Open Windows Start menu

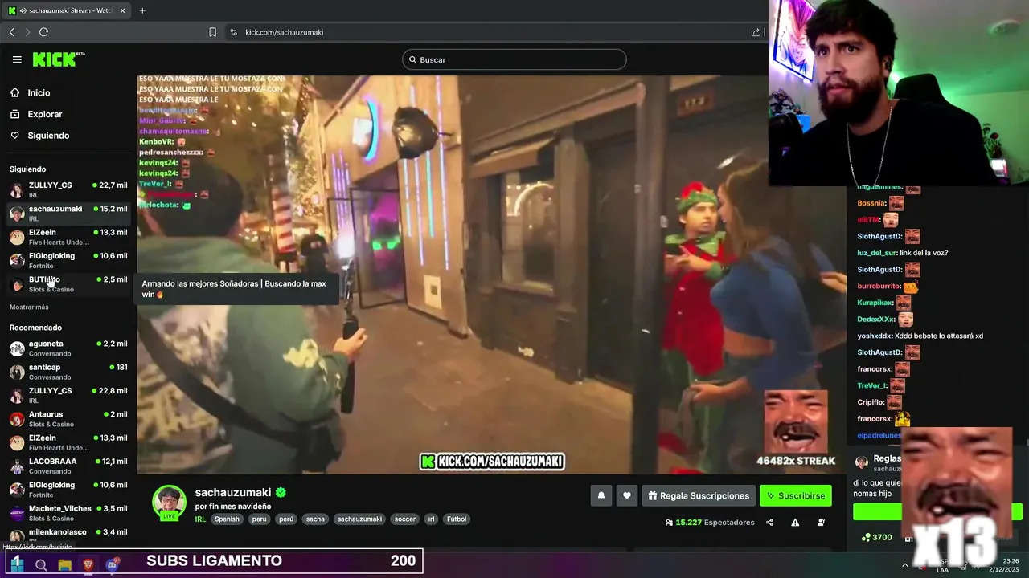[x=17, y=564]
